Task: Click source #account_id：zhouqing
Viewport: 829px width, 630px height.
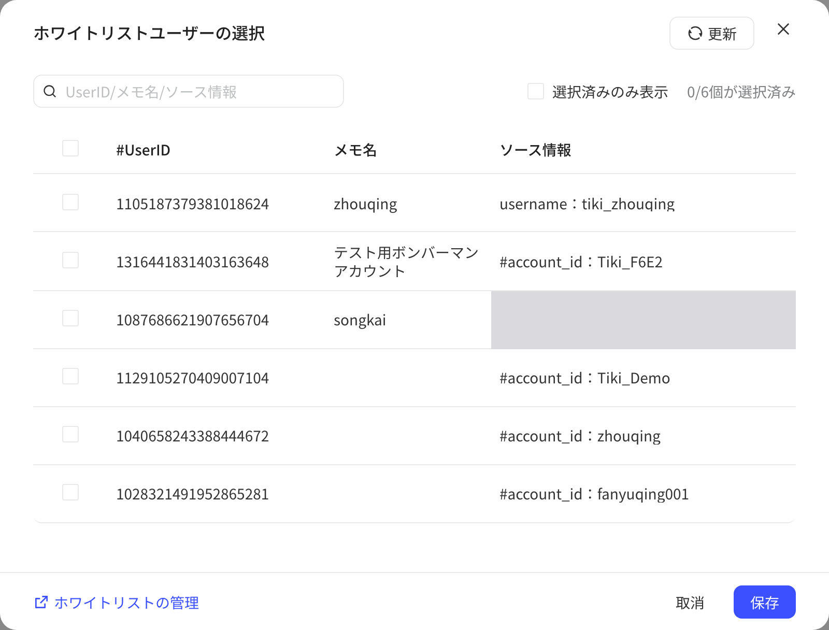Action: (580, 436)
